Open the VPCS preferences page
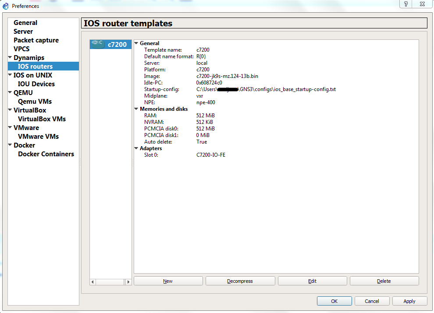This screenshot has height=313, width=434. pos(21,49)
